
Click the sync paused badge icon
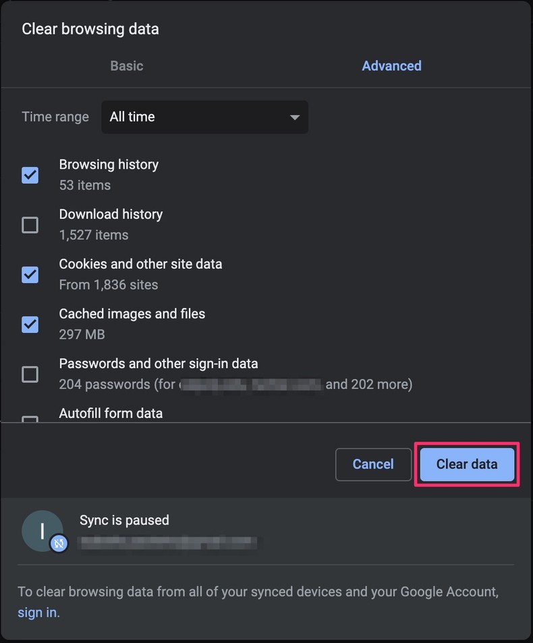[x=59, y=544]
